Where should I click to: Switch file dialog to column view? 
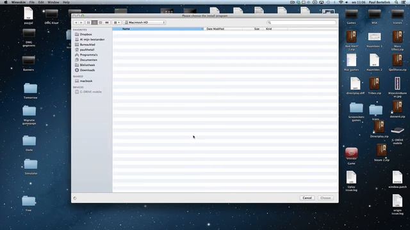tap(101, 23)
